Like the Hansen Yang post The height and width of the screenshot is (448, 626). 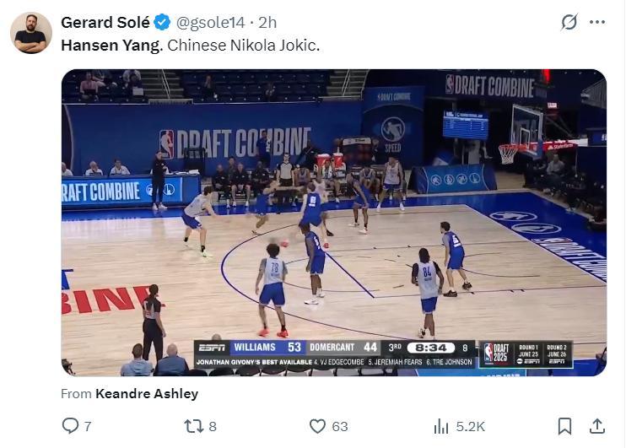(317, 426)
